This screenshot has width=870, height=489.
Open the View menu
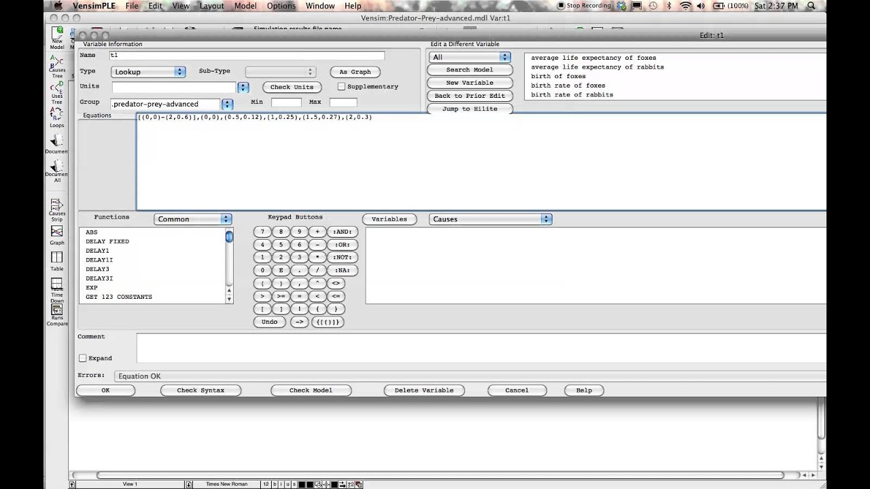(x=181, y=6)
